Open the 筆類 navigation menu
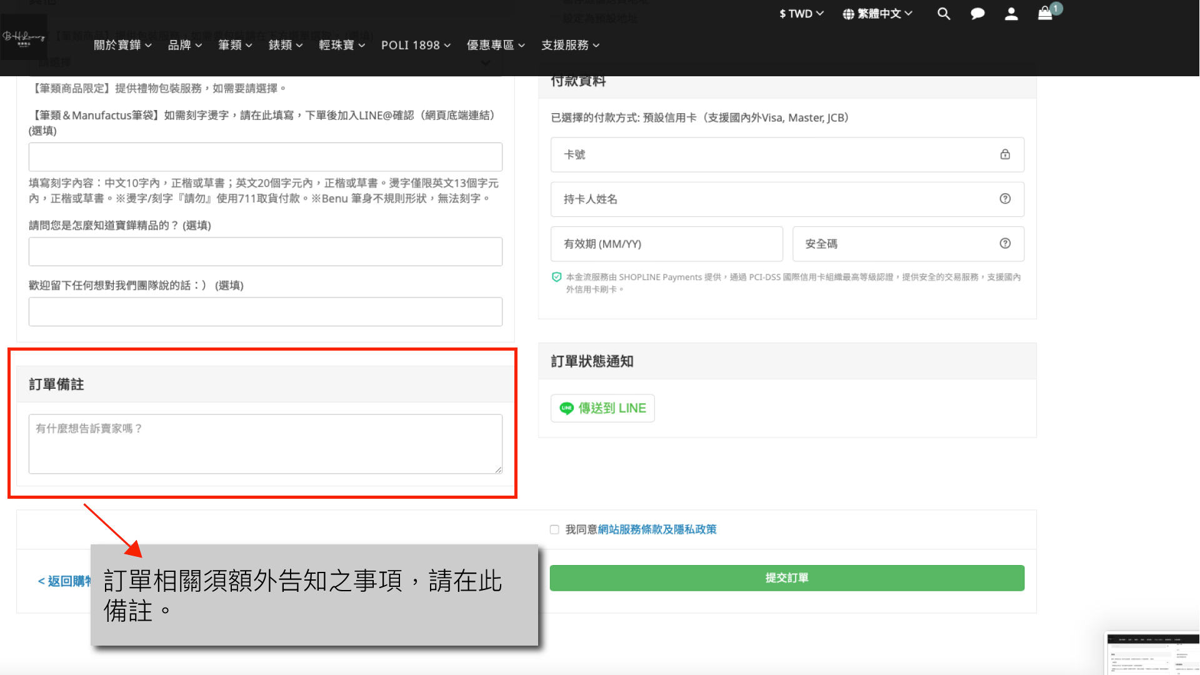Viewport: 1200px width, 675px height. 235,45
